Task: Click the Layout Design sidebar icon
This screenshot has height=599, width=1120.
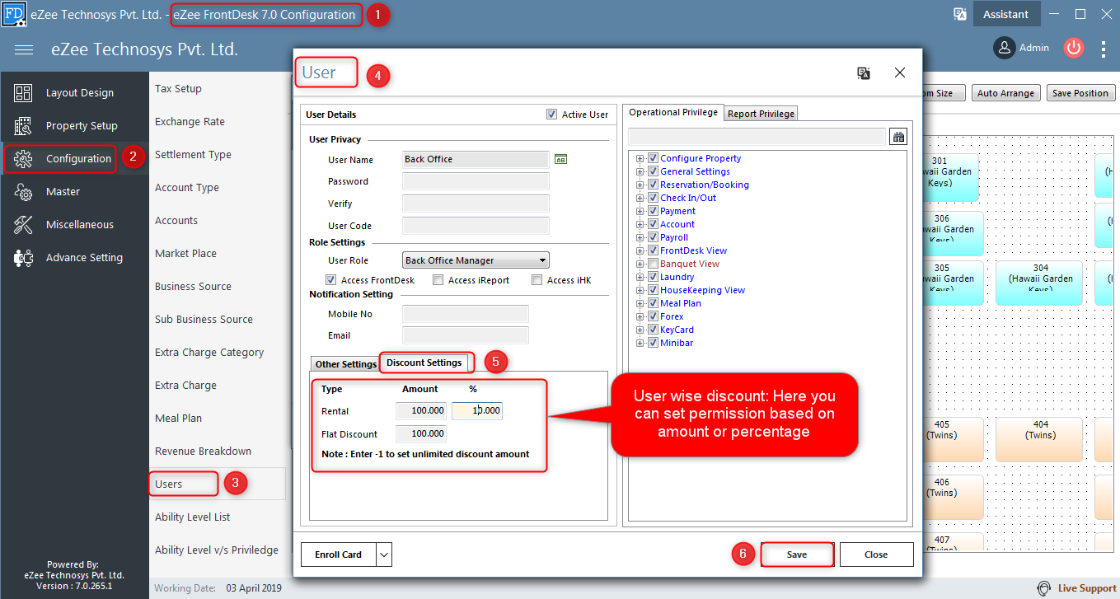Action: coord(23,93)
